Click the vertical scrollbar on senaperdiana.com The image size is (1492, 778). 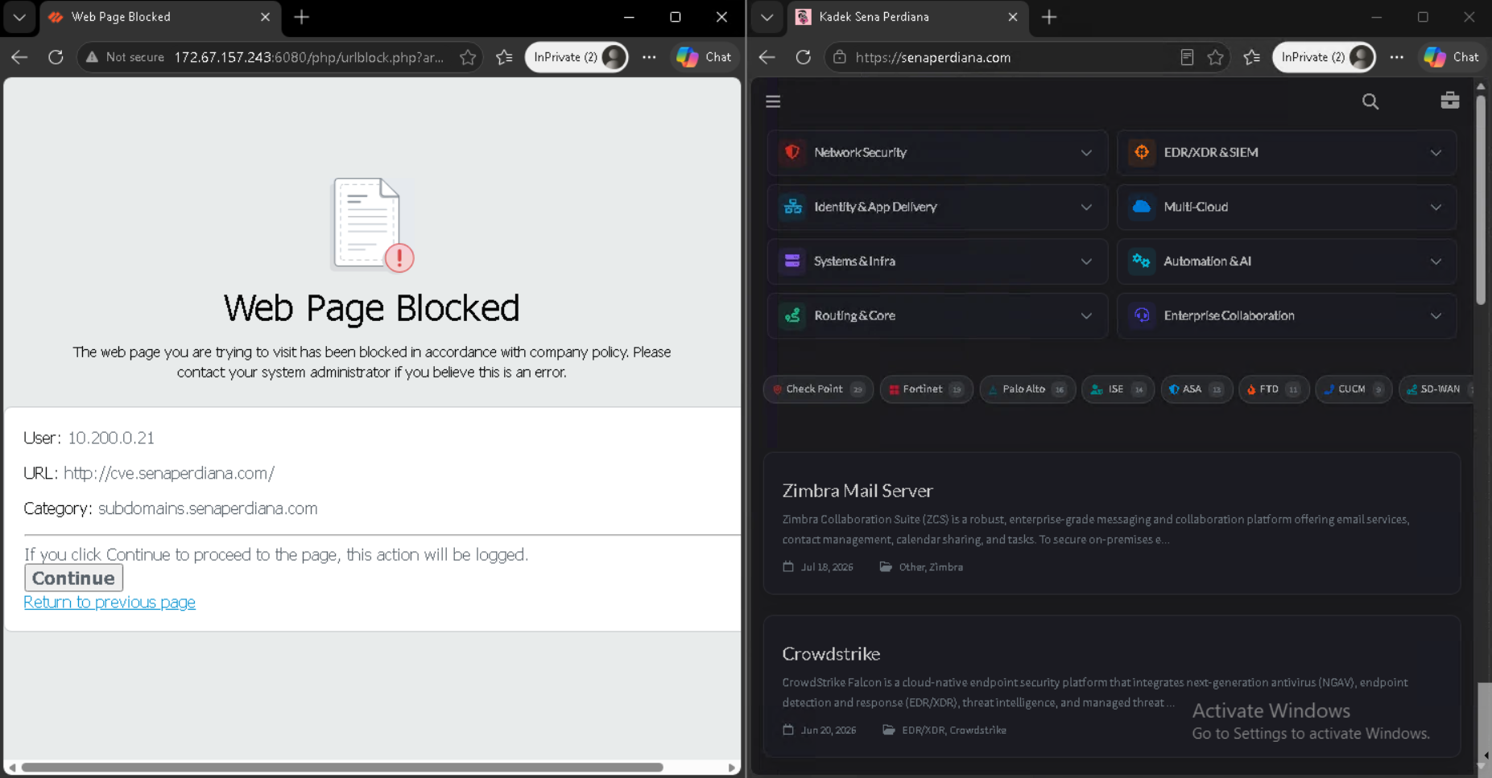pos(1481,201)
